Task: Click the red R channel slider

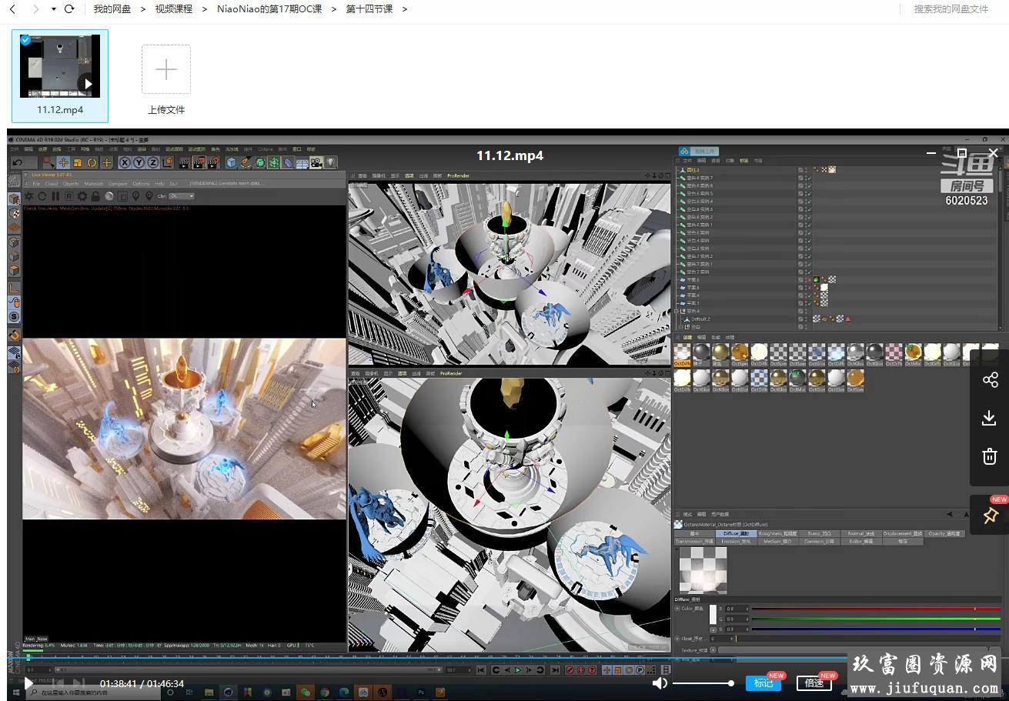Action: [876, 608]
